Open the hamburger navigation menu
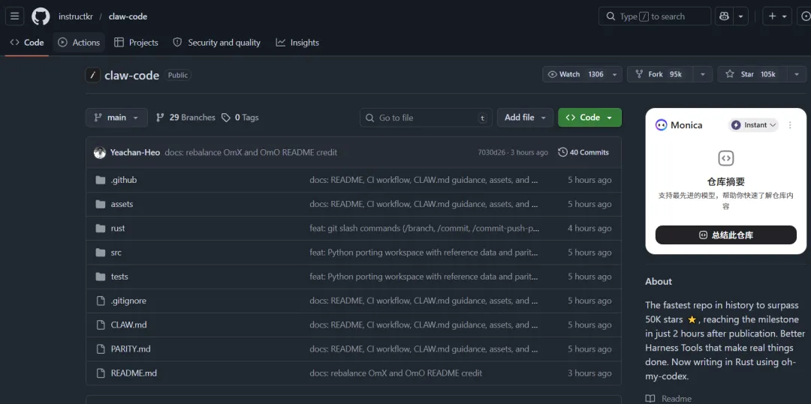 14,16
